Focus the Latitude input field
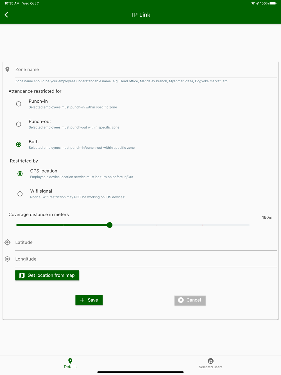 pyautogui.click(x=146, y=243)
